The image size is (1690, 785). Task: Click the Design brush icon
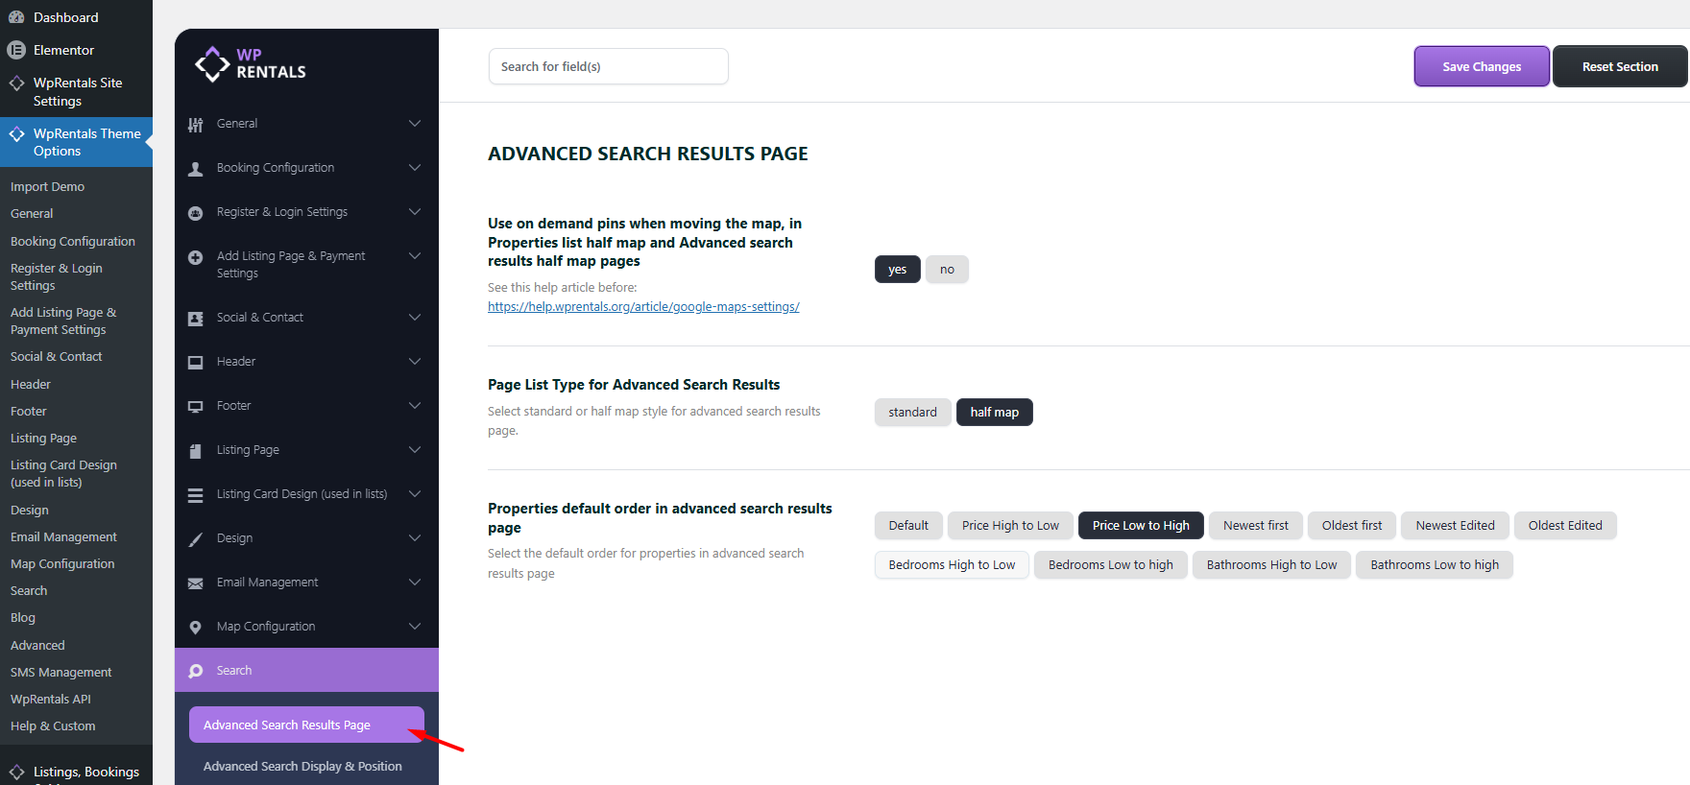click(x=196, y=539)
